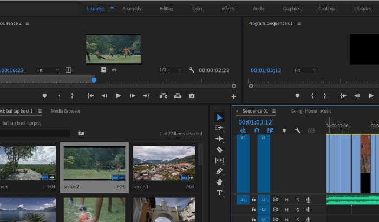Screen dimensions: 379x222
Task: Toggle V1 source patching
Action: [243, 164]
